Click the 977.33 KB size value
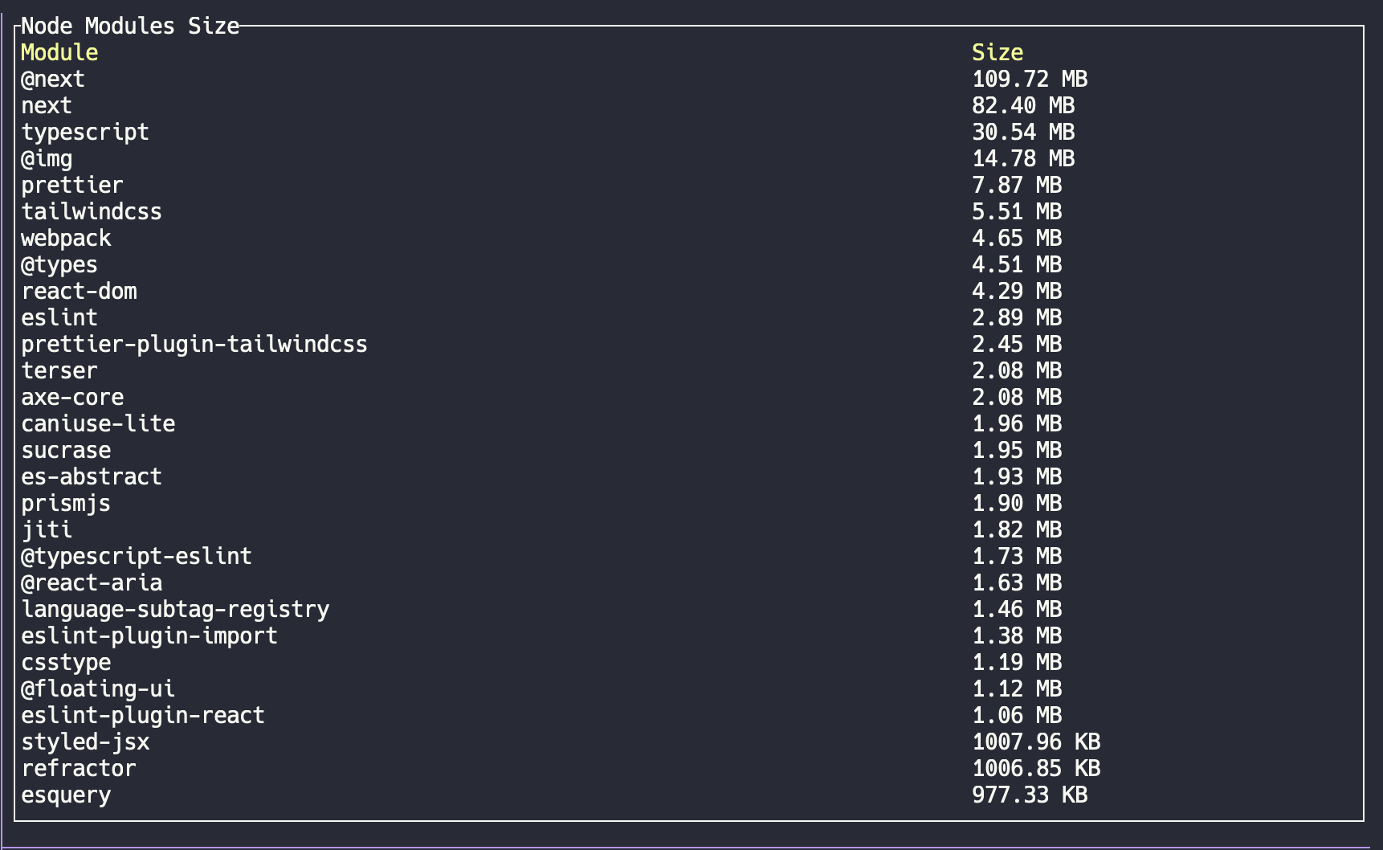The height and width of the screenshot is (850, 1383). coord(1030,795)
